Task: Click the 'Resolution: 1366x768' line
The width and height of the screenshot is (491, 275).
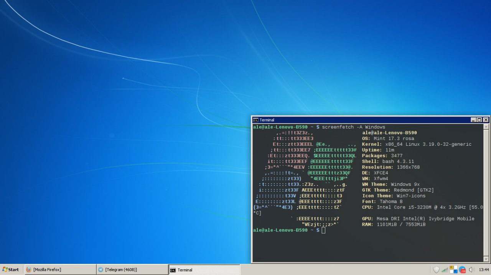Action: [x=391, y=167]
